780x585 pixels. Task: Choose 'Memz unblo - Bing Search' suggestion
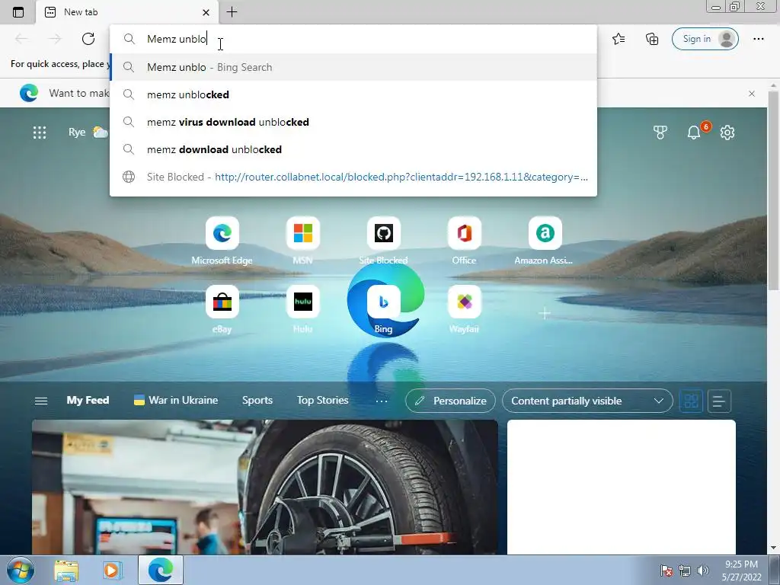click(x=353, y=67)
